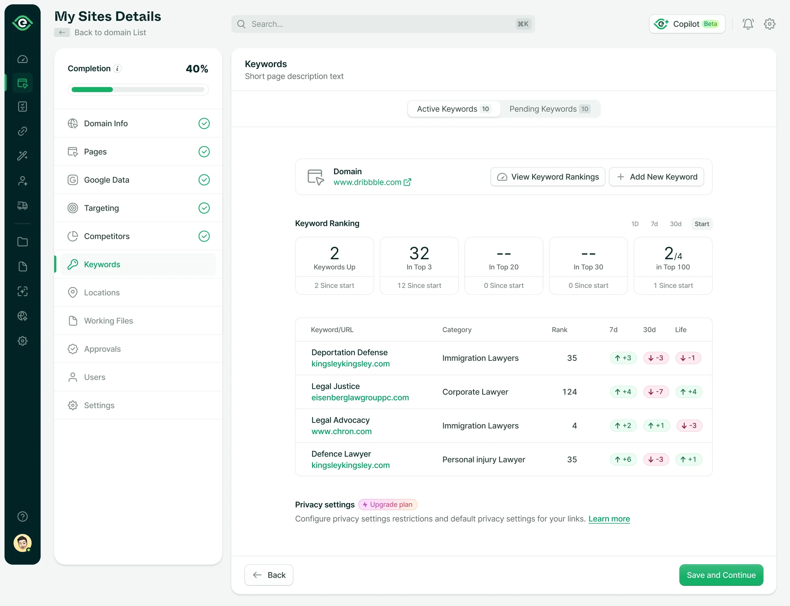Open the dashboard gauge icon in sidebar

[22, 59]
